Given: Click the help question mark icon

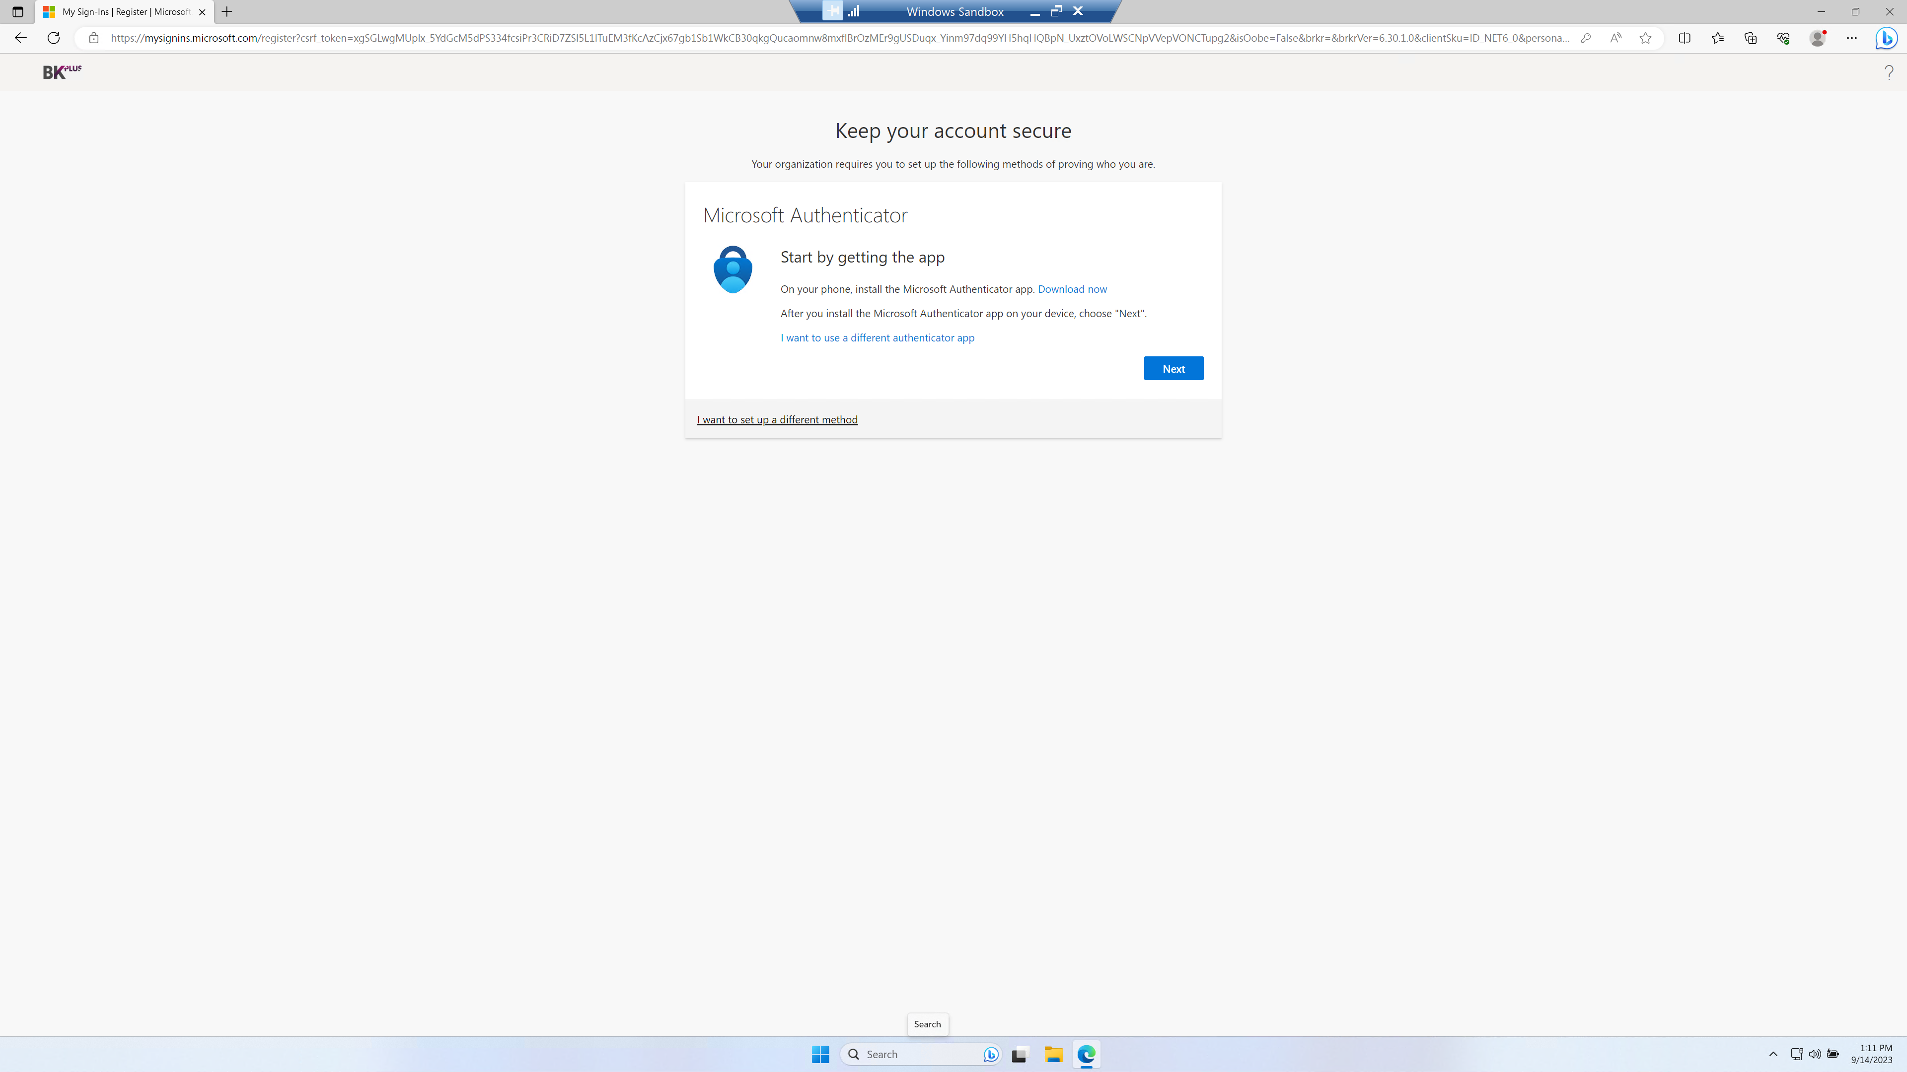Looking at the screenshot, I should coord(1889,72).
